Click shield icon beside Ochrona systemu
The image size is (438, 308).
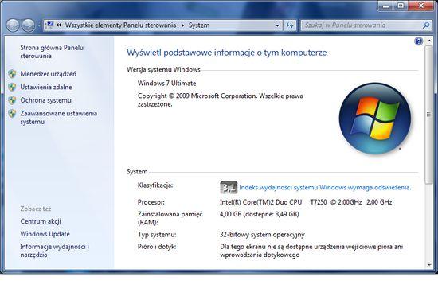tap(12, 100)
